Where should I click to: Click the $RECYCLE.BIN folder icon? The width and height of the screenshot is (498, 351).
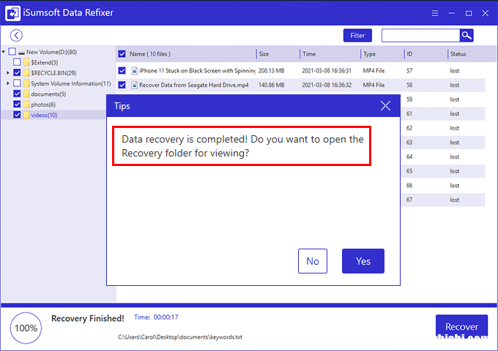point(26,72)
